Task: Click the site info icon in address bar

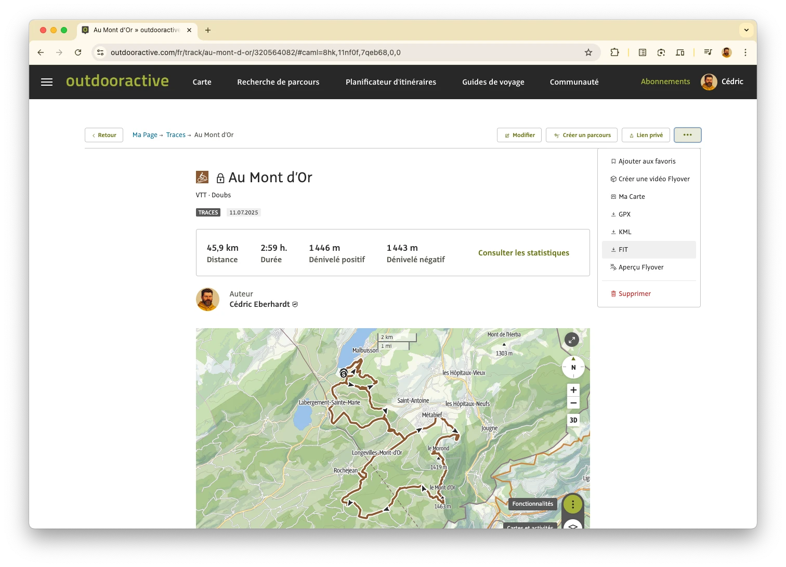Action: [x=101, y=52]
